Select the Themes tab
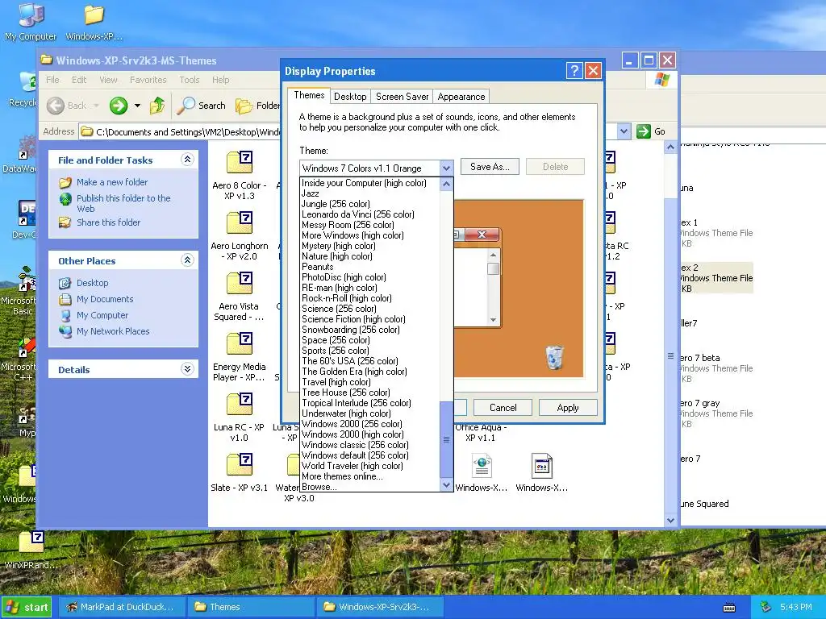The width and height of the screenshot is (826, 619). (x=309, y=95)
